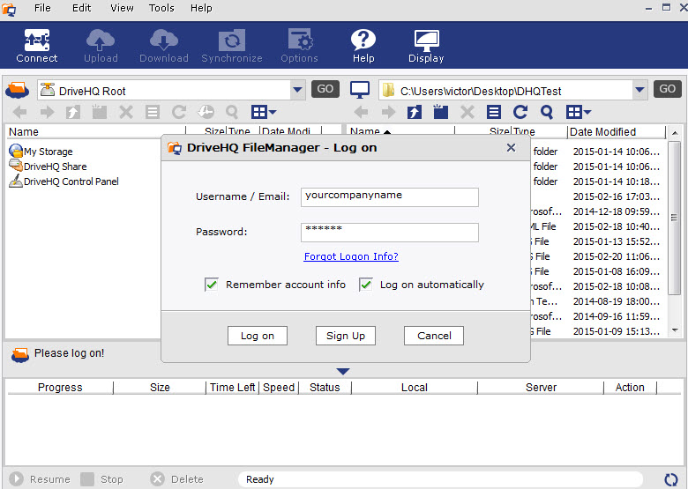Expand the DriveHQ Root path dropdown

297,90
